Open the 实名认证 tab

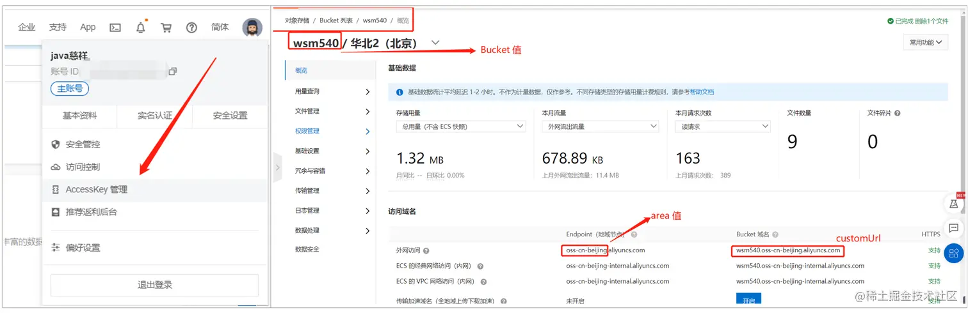pyautogui.click(x=155, y=116)
